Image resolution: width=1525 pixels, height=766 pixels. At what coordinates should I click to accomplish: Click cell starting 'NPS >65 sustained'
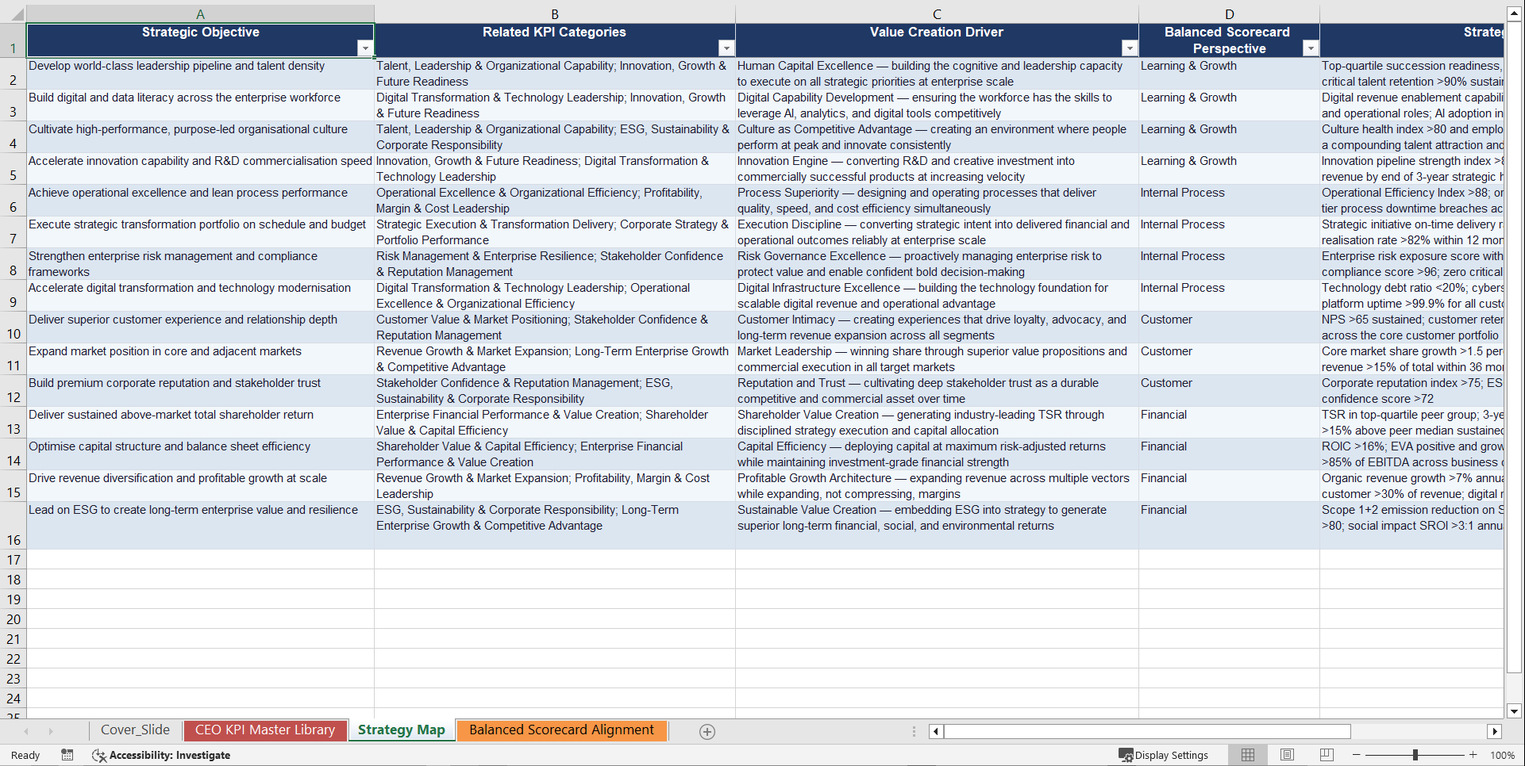[1411, 327]
